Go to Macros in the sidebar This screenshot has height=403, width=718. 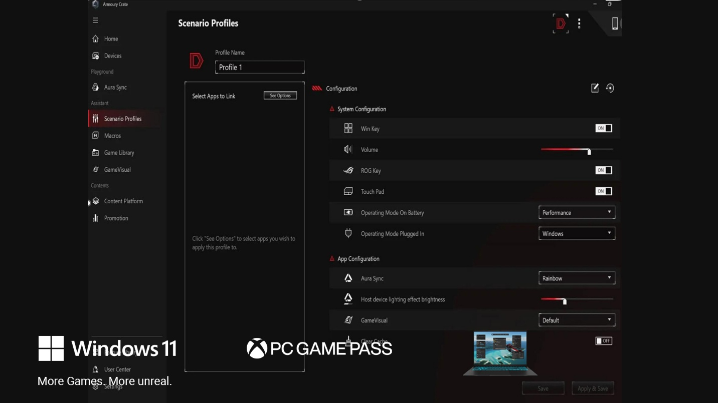click(x=112, y=136)
